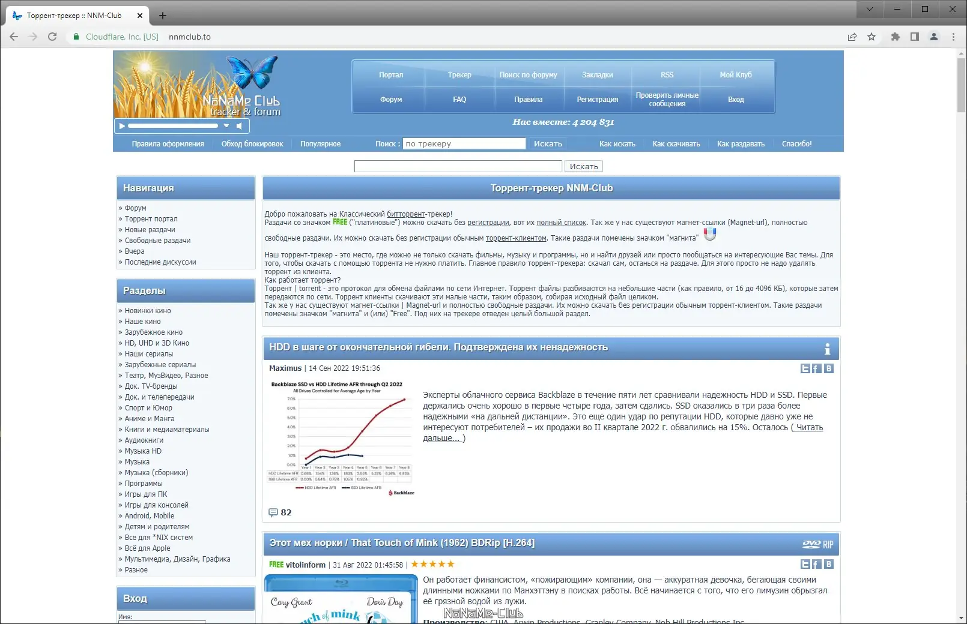Screen dimensions: 967x624
Task: Open Зарубежное кино section
Action: [153, 332]
